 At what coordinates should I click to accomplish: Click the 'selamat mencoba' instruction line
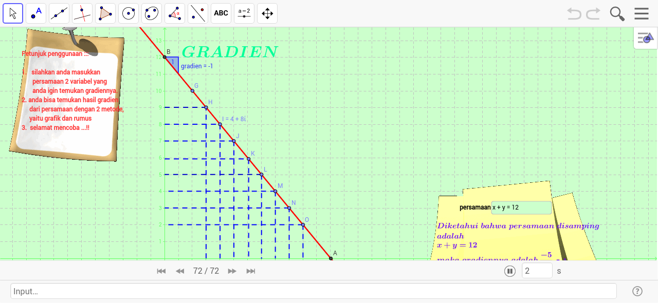pyautogui.click(x=56, y=127)
